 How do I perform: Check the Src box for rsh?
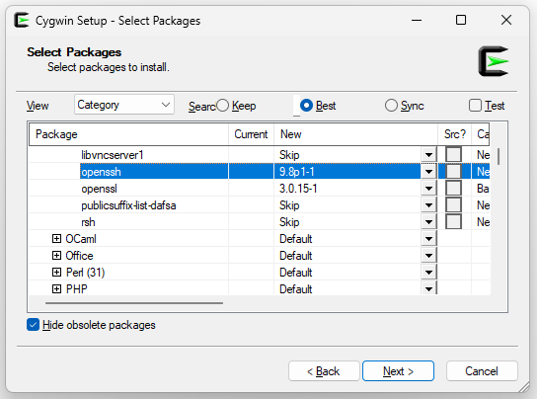[x=453, y=222]
